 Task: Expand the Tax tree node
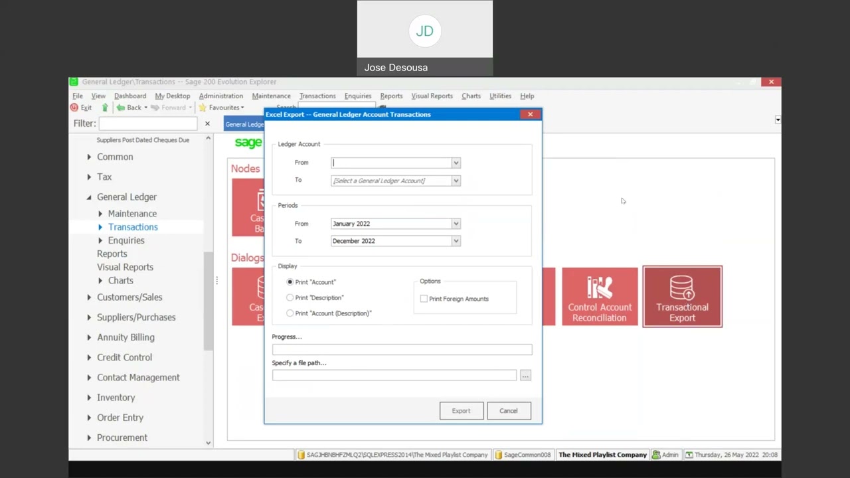(x=89, y=177)
